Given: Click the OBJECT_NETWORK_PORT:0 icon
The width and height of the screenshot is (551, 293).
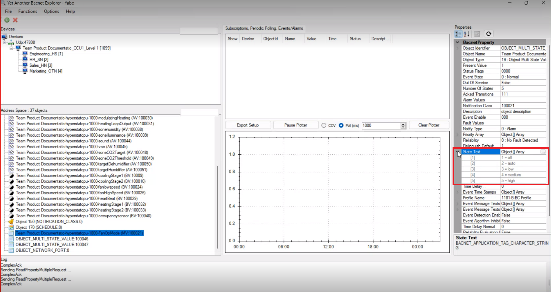Looking at the screenshot, I should tap(11, 250).
